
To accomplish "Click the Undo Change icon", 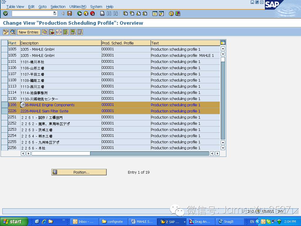I will (x=59, y=32).
